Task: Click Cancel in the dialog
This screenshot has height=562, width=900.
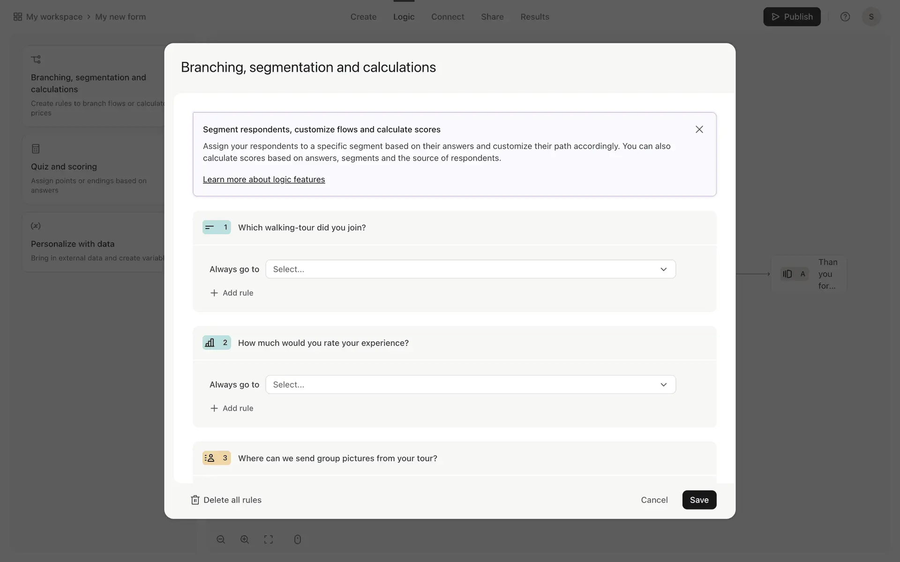Action: 654,500
